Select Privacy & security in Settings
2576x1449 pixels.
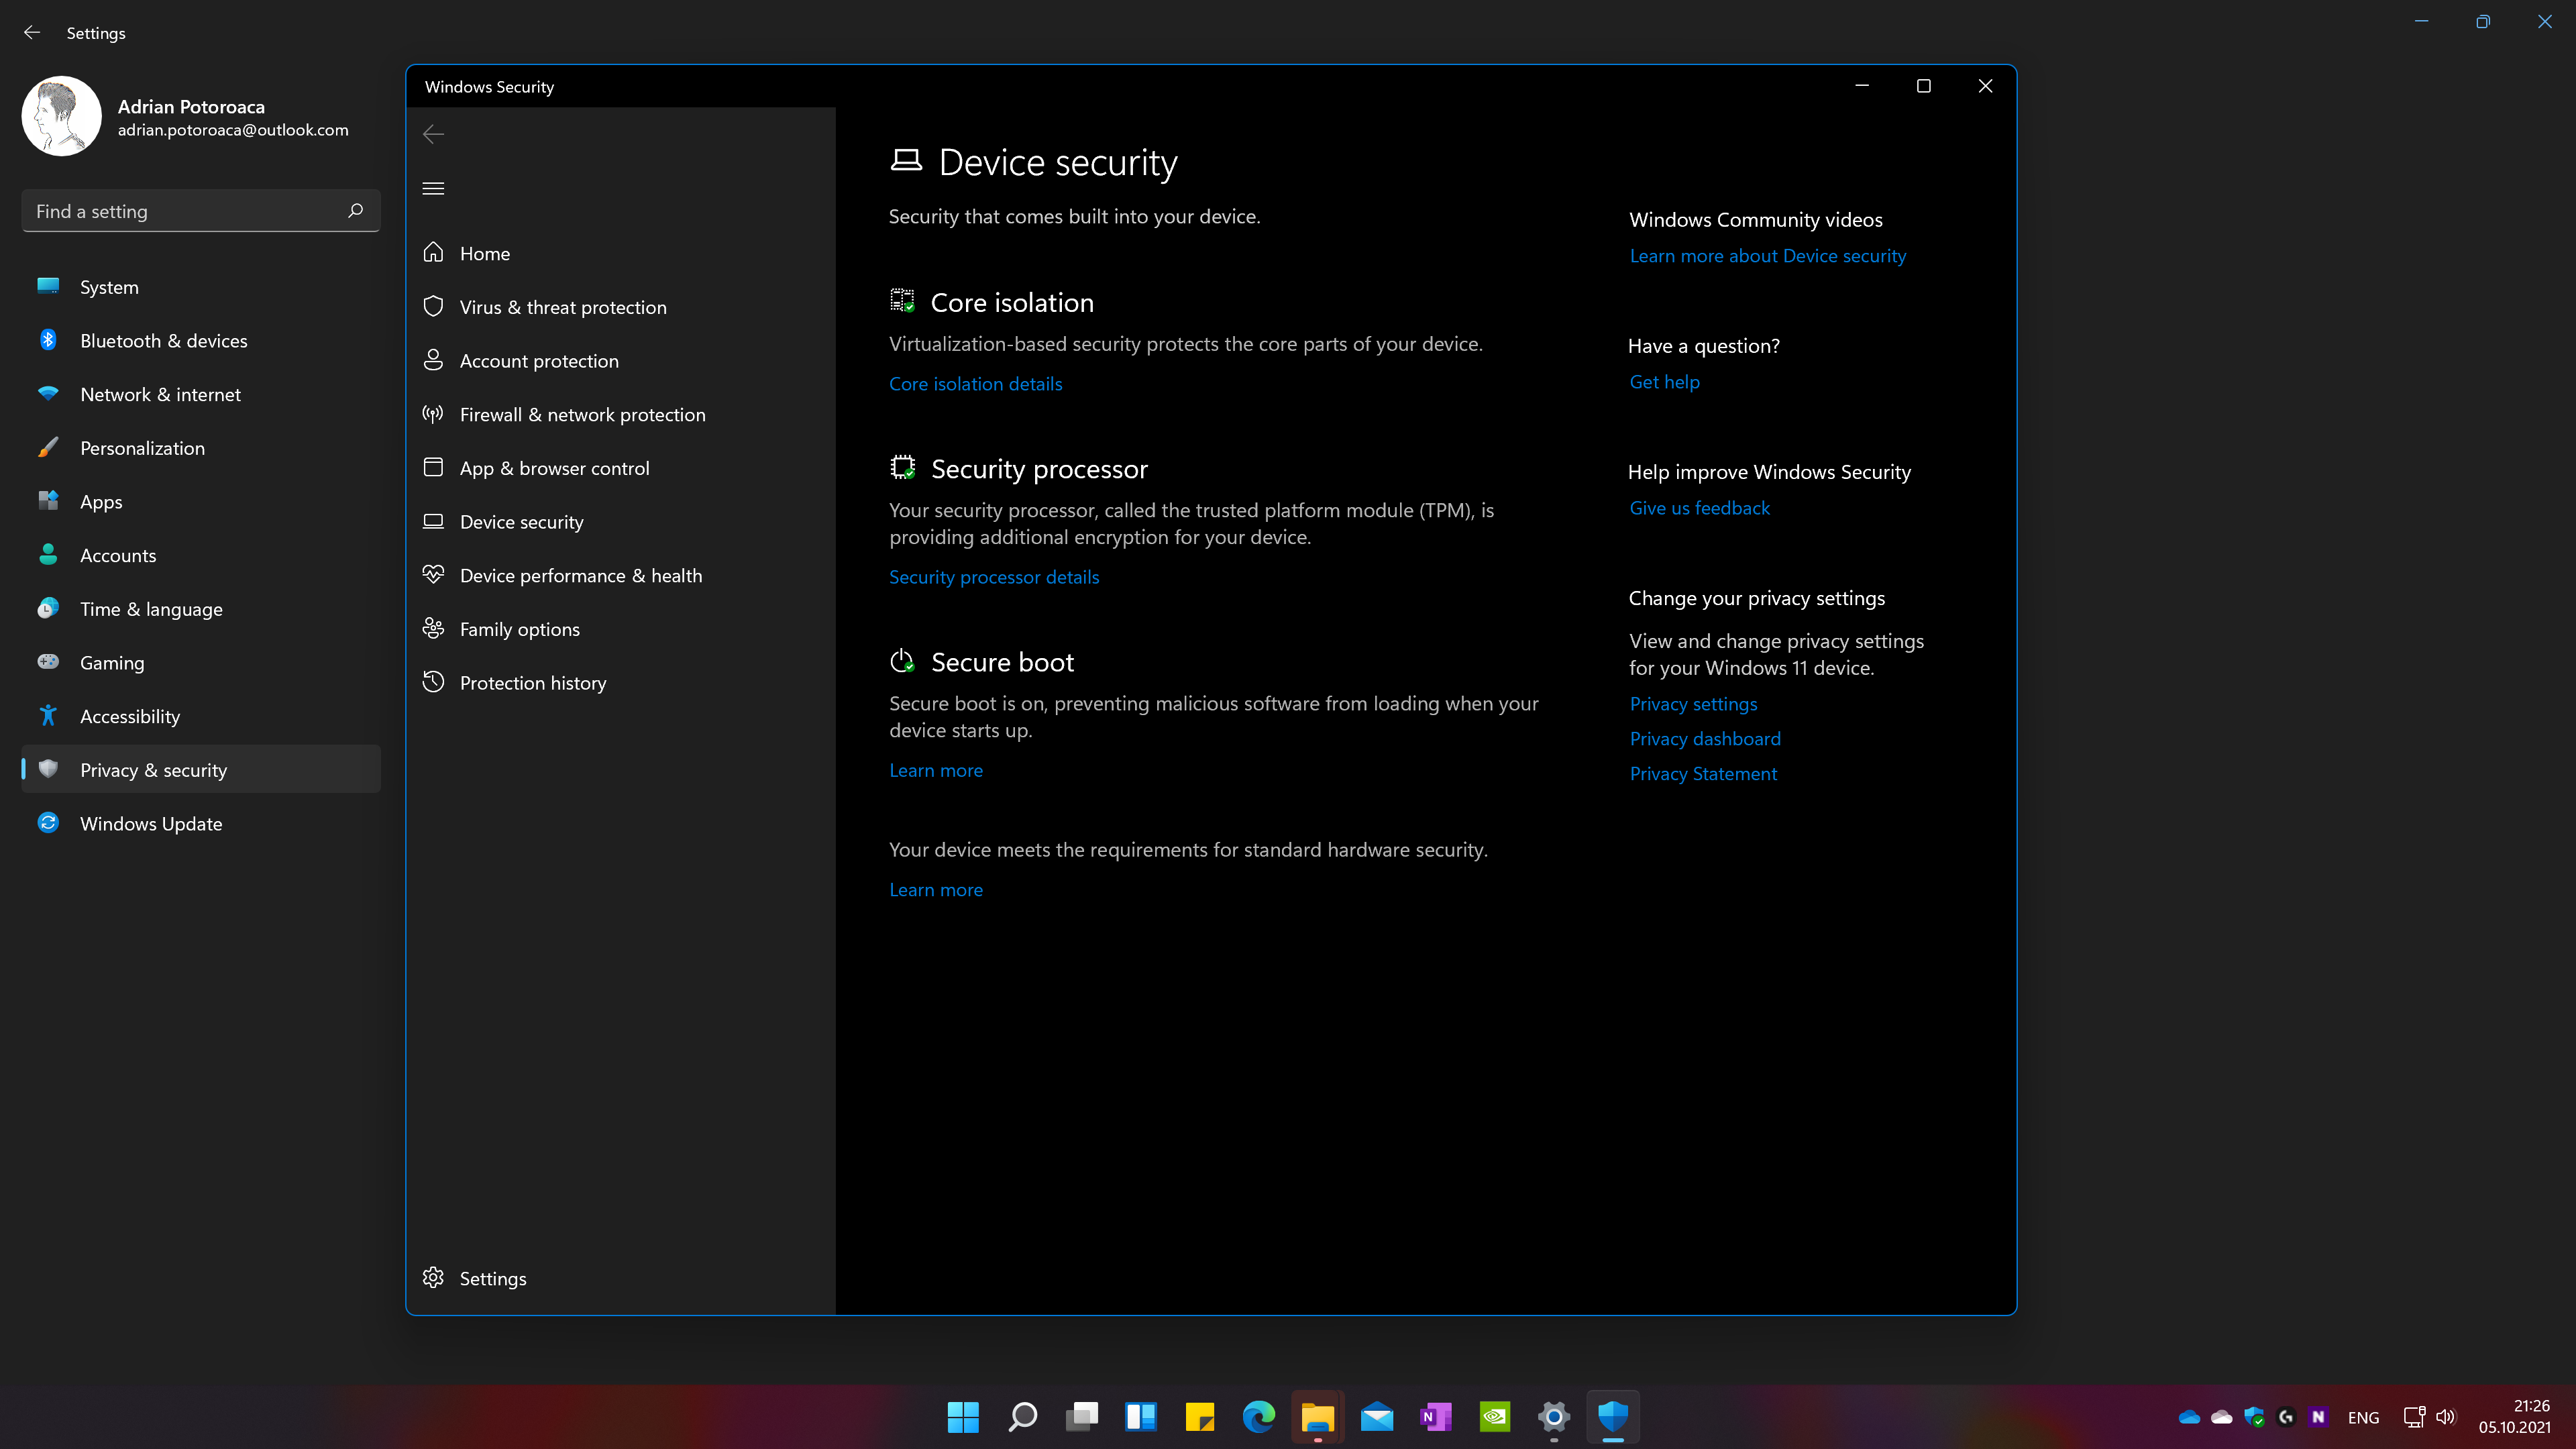coord(201,770)
